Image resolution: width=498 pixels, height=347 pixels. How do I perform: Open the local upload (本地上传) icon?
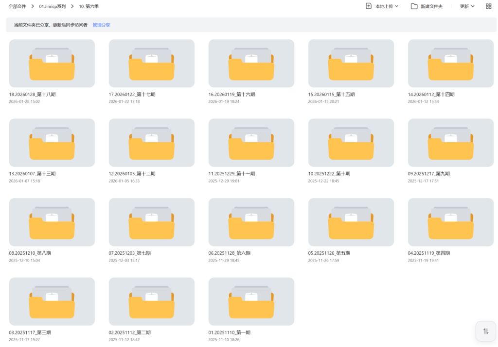click(x=368, y=6)
